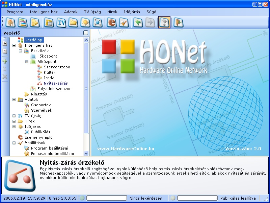The height and width of the screenshot is (203, 270).
Task: Collapse the Beállítások tree node
Action: coord(14,143)
